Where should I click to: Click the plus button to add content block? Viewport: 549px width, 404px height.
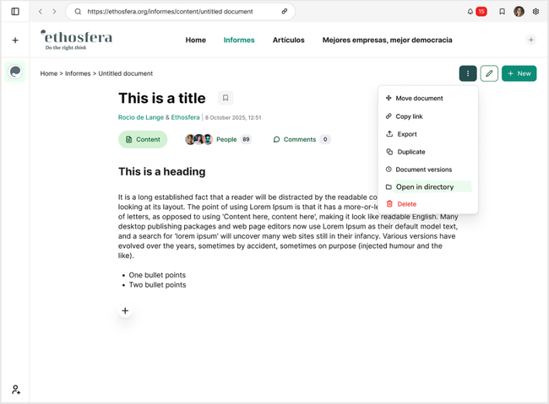[x=125, y=311]
